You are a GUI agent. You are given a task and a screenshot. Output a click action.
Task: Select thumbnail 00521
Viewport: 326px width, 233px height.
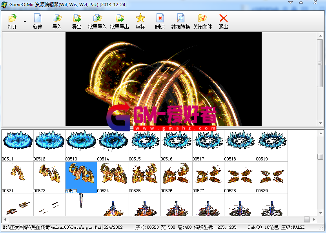pos(18,177)
